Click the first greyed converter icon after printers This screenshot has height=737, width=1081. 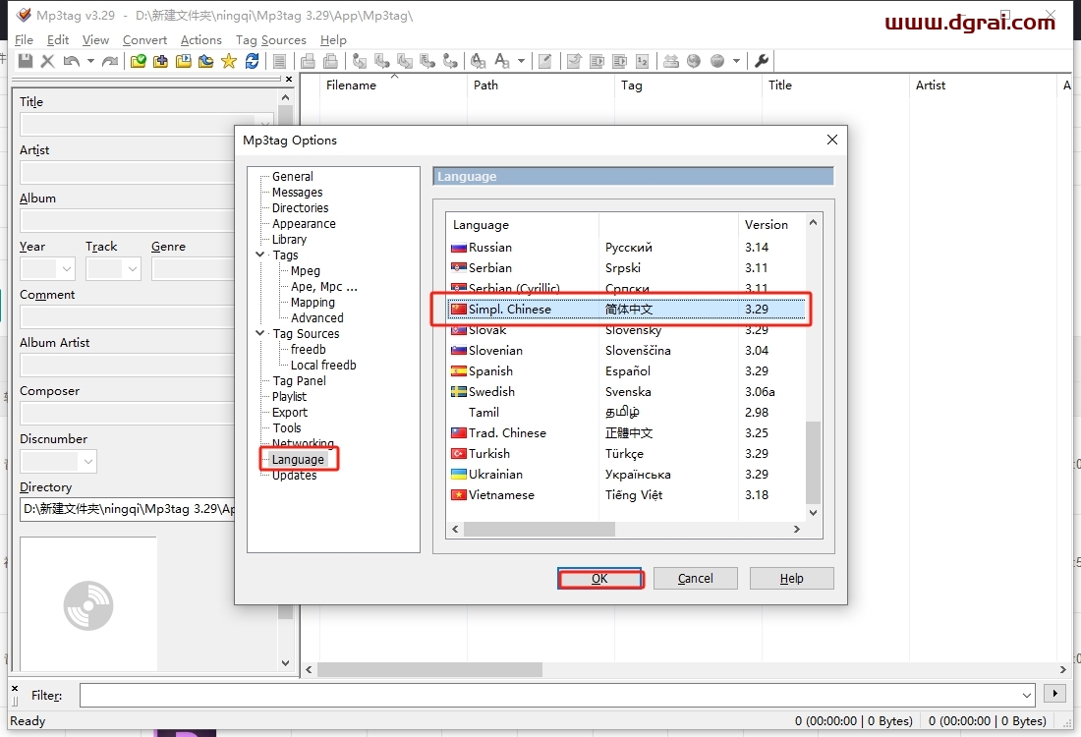(x=359, y=61)
